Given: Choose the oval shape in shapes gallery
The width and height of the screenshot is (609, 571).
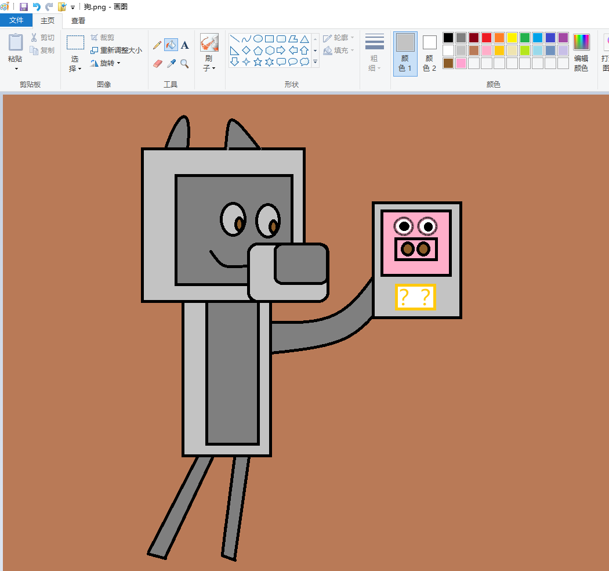Looking at the screenshot, I should [258, 39].
